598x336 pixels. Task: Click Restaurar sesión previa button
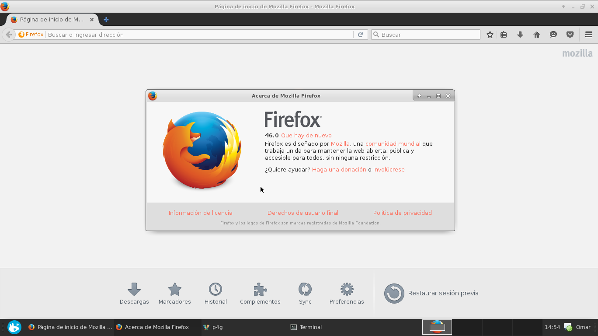[431, 293]
